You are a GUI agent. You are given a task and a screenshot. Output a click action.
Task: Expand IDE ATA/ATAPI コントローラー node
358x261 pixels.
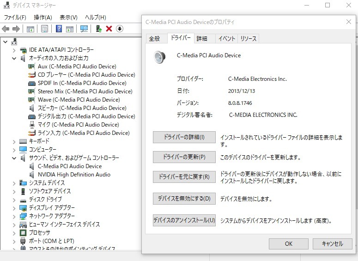(14, 50)
